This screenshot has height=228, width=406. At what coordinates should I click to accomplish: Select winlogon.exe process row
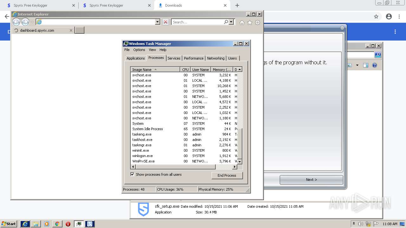click(x=184, y=156)
